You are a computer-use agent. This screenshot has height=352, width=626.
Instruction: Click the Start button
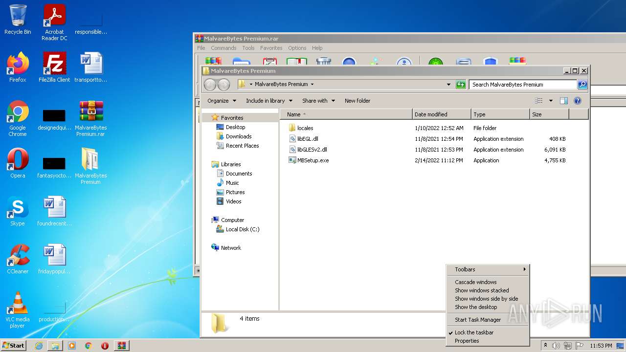click(x=13, y=346)
